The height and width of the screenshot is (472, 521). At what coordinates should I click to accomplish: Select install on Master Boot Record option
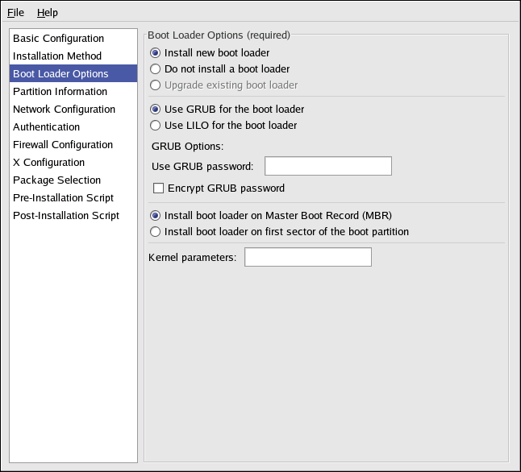point(156,216)
